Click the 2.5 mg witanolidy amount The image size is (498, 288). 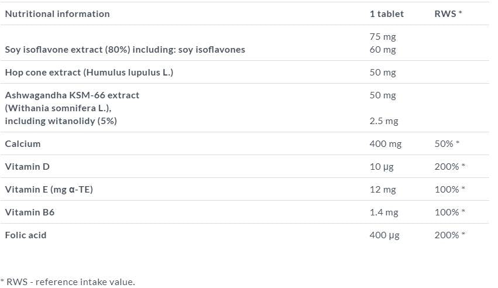(384, 121)
